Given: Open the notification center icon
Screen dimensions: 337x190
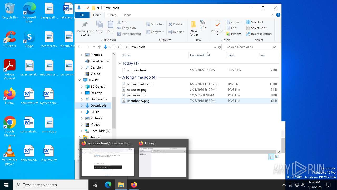Looking at the screenshot, I should (328, 185).
